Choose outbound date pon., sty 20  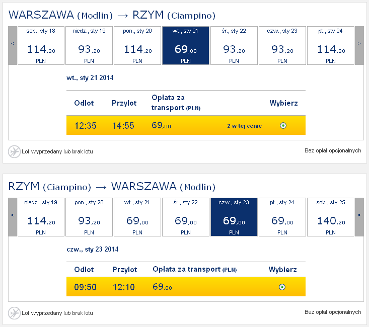(x=137, y=45)
